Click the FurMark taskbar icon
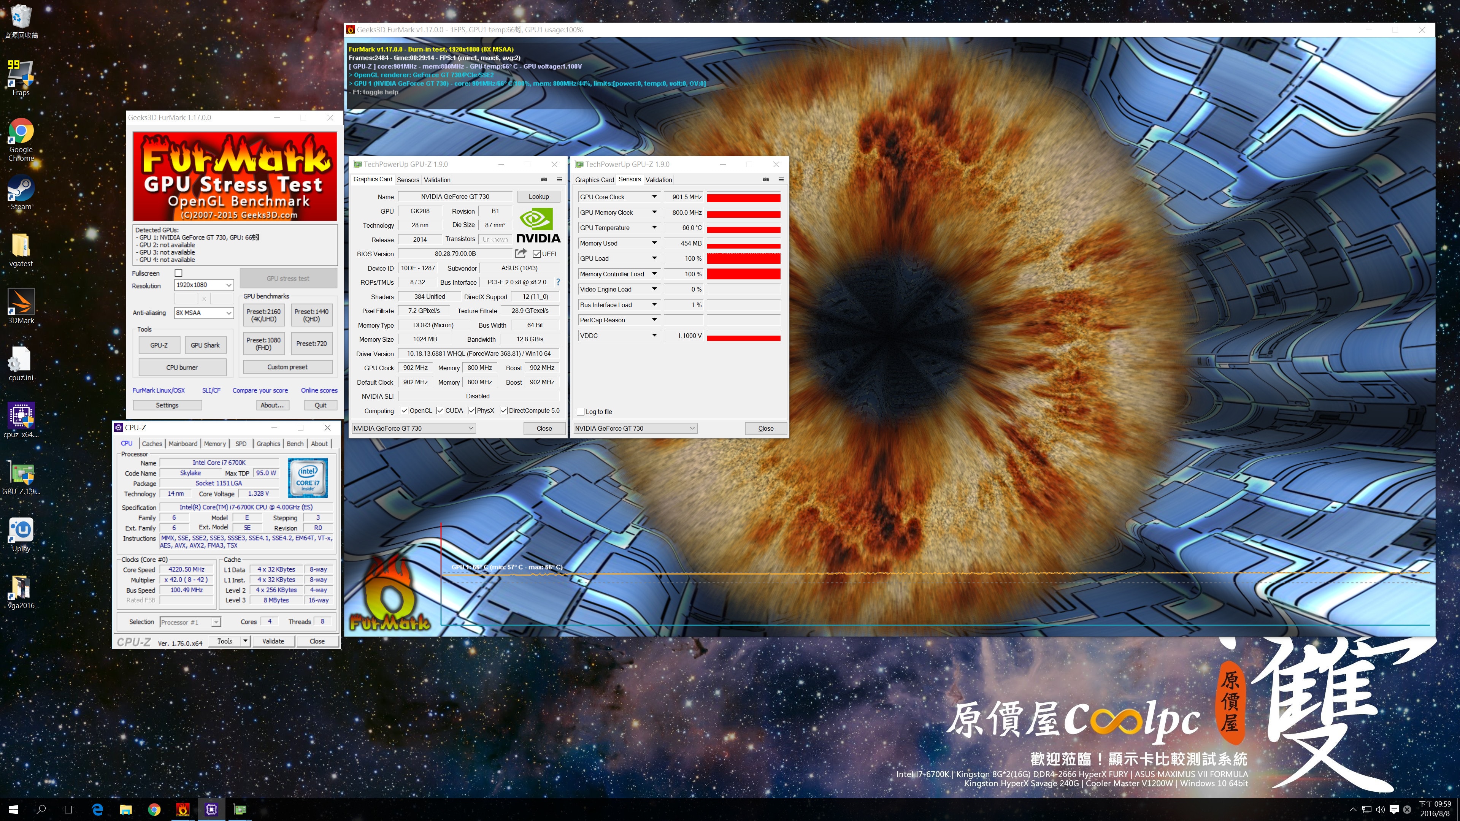This screenshot has width=1460, height=821. [182, 810]
